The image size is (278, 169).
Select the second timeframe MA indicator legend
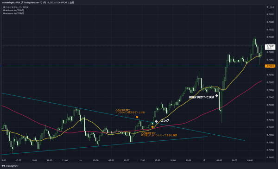[x=13, y=13]
